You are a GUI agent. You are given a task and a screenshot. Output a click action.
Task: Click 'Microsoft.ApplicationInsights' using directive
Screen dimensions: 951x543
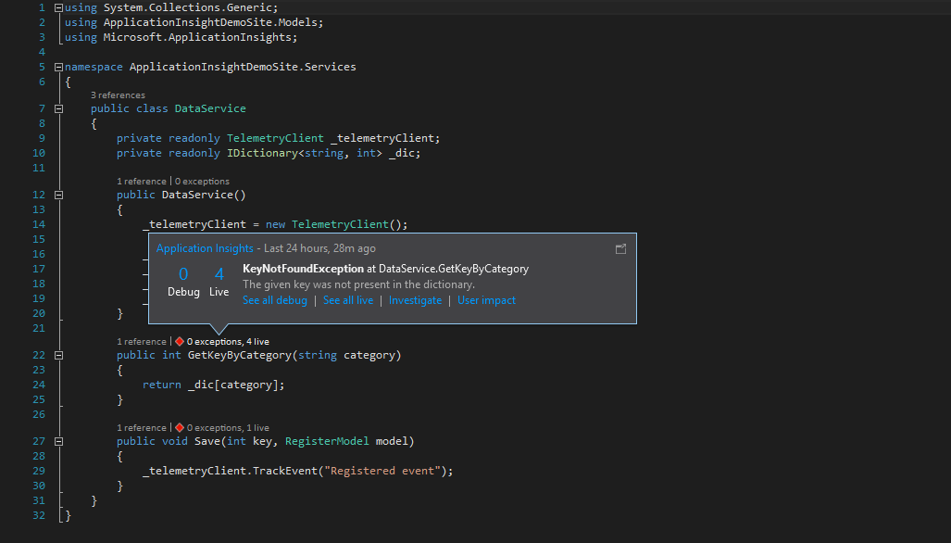[x=198, y=37]
